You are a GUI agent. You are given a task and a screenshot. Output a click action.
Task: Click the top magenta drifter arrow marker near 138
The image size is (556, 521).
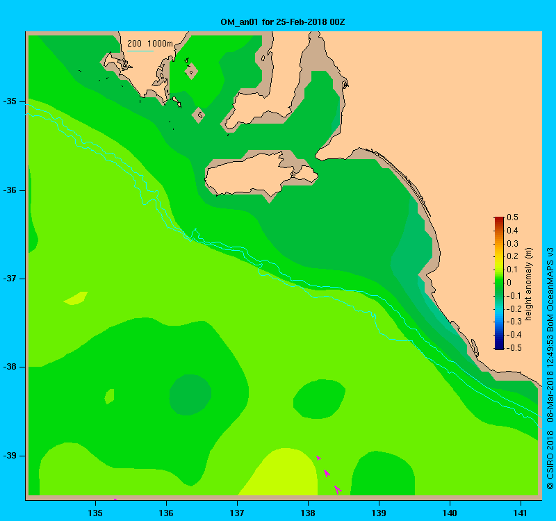318,458
